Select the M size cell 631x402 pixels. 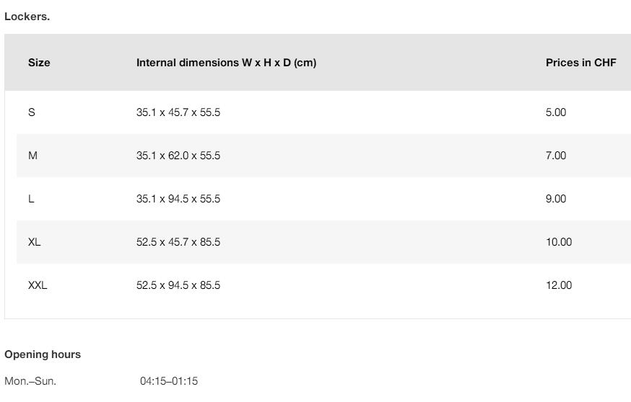pyautogui.click(x=32, y=156)
